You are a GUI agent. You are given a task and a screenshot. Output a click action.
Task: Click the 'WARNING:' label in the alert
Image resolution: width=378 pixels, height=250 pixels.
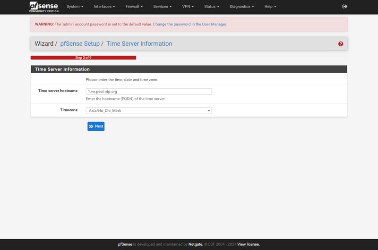pos(44,25)
